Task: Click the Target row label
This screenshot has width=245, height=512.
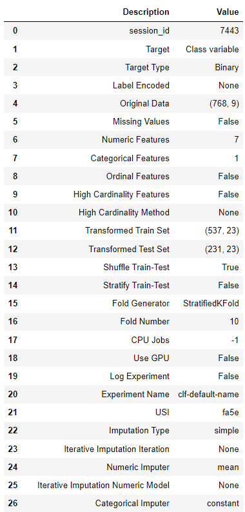Action: (158, 49)
